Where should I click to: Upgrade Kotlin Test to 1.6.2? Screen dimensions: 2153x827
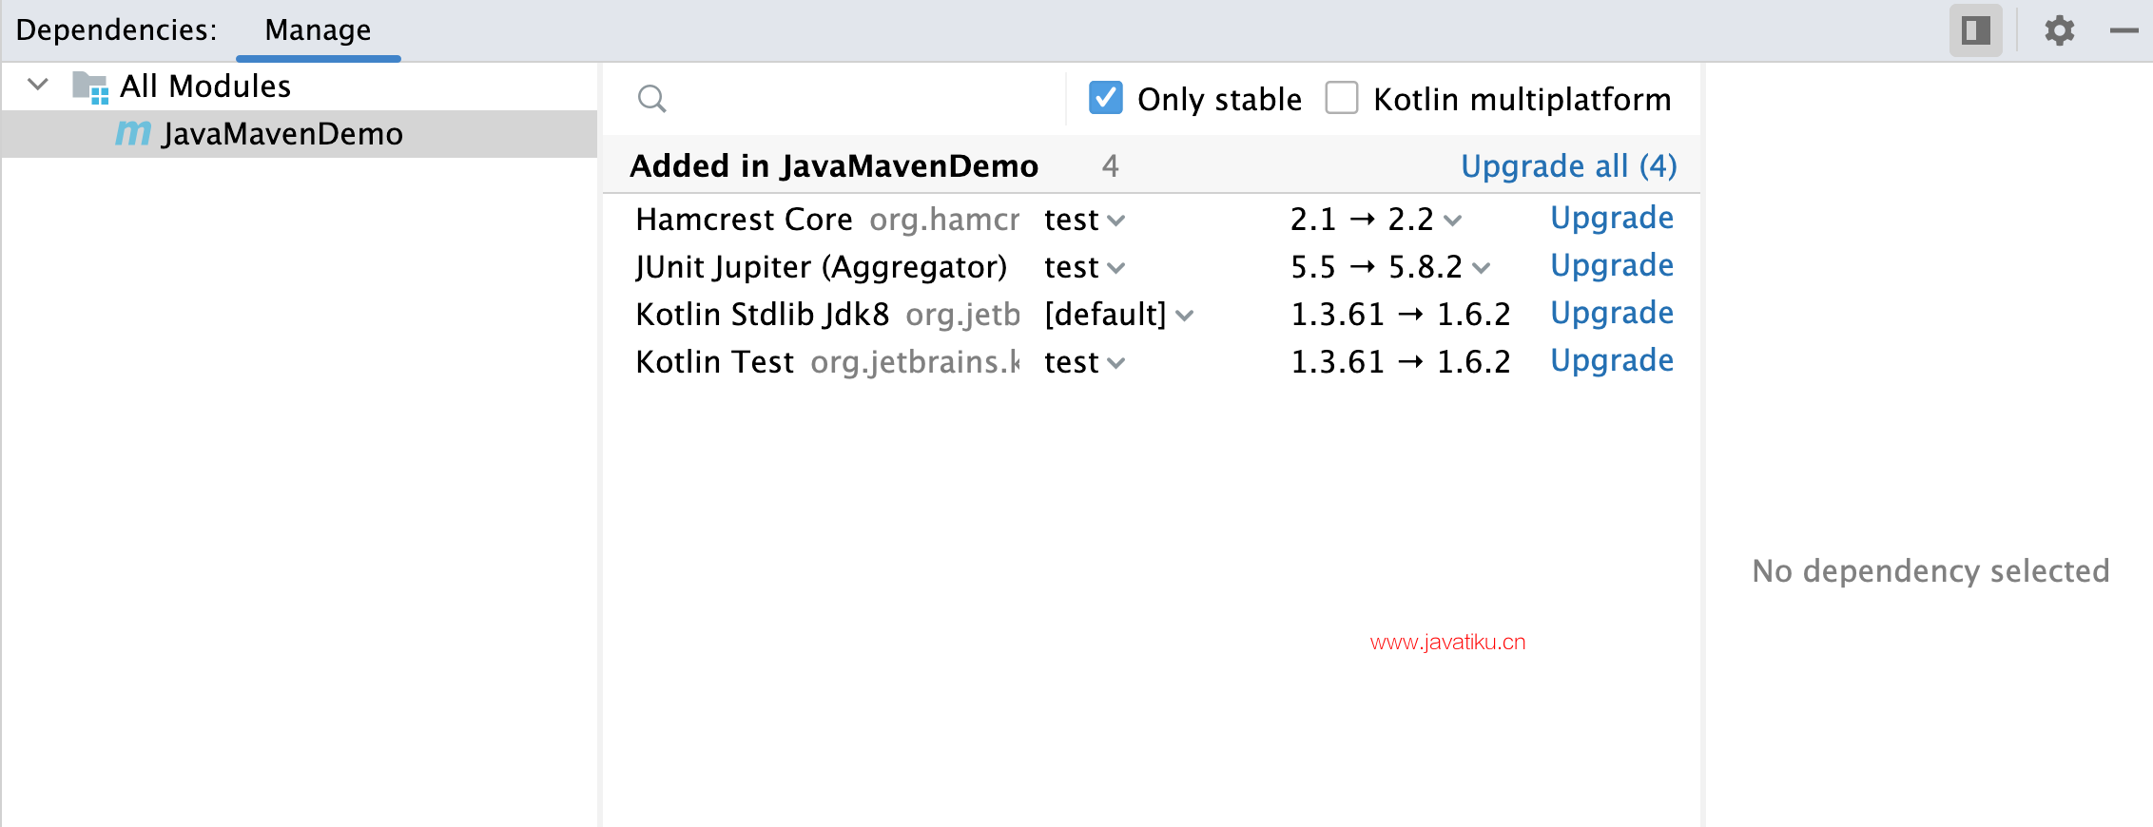tap(1611, 361)
